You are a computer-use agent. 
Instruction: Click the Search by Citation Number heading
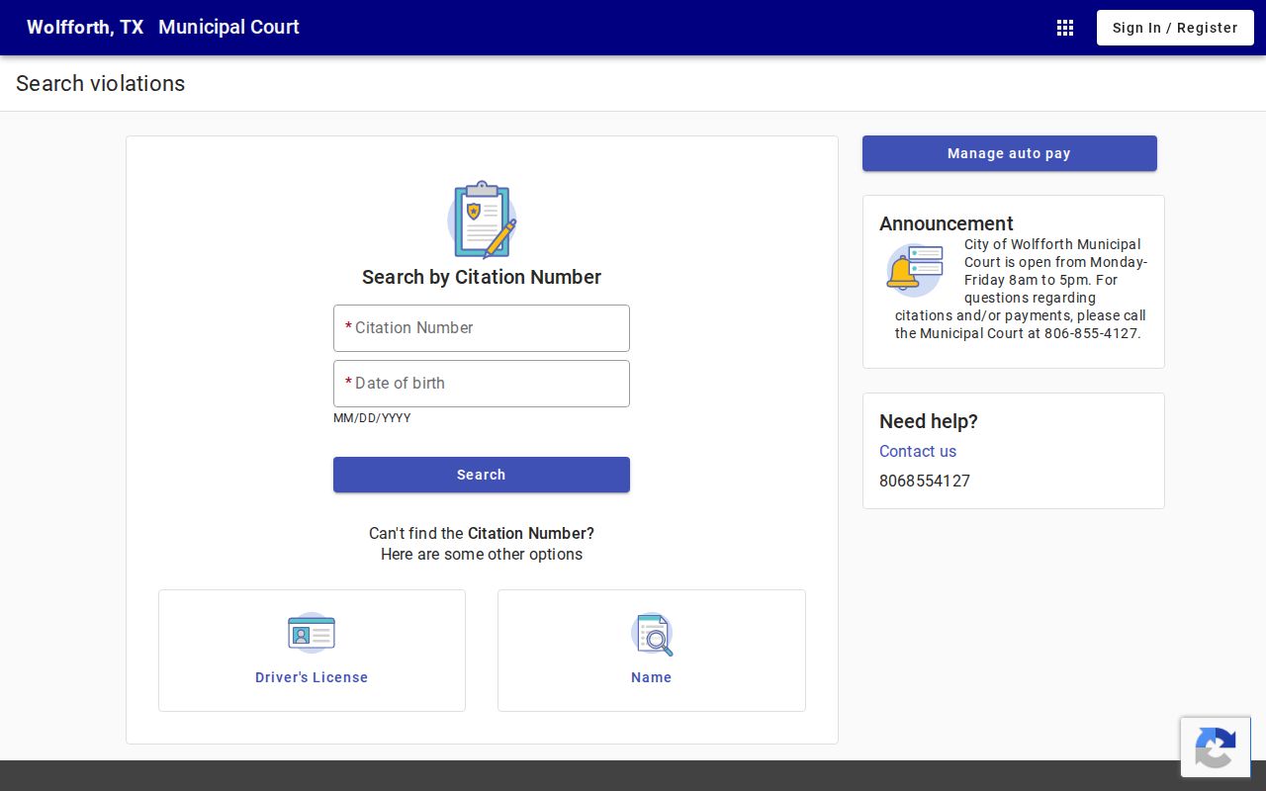pos(482,277)
